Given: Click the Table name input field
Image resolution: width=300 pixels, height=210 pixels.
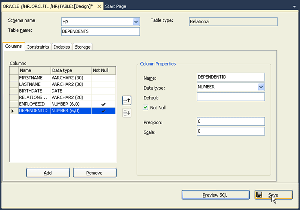Looking at the screenshot, I should click(100, 31).
